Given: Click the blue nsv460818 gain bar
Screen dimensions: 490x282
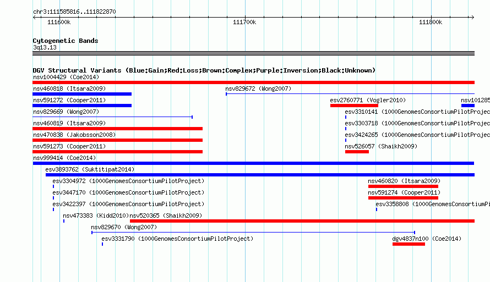Looking at the screenshot, I should click(82, 94).
